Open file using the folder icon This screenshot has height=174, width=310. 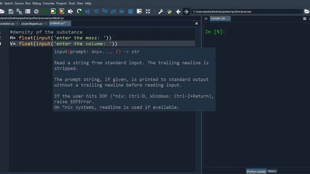tap(2, 12)
